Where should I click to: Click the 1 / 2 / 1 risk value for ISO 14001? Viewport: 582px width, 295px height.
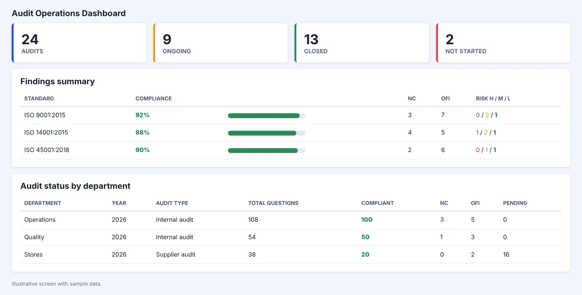[486, 133]
